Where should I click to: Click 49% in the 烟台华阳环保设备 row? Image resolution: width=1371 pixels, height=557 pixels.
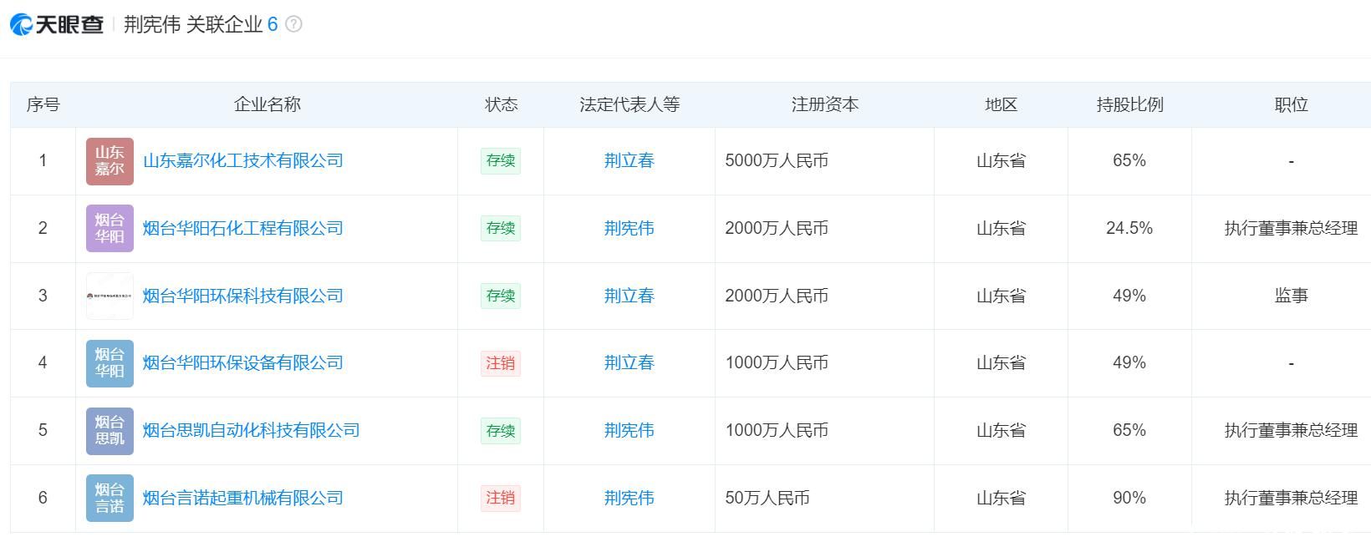point(1129,363)
